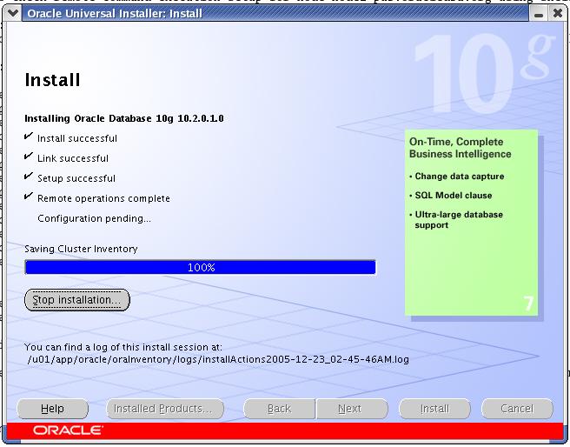Minimize the Oracle Universal Installer window

pos(539,14)
